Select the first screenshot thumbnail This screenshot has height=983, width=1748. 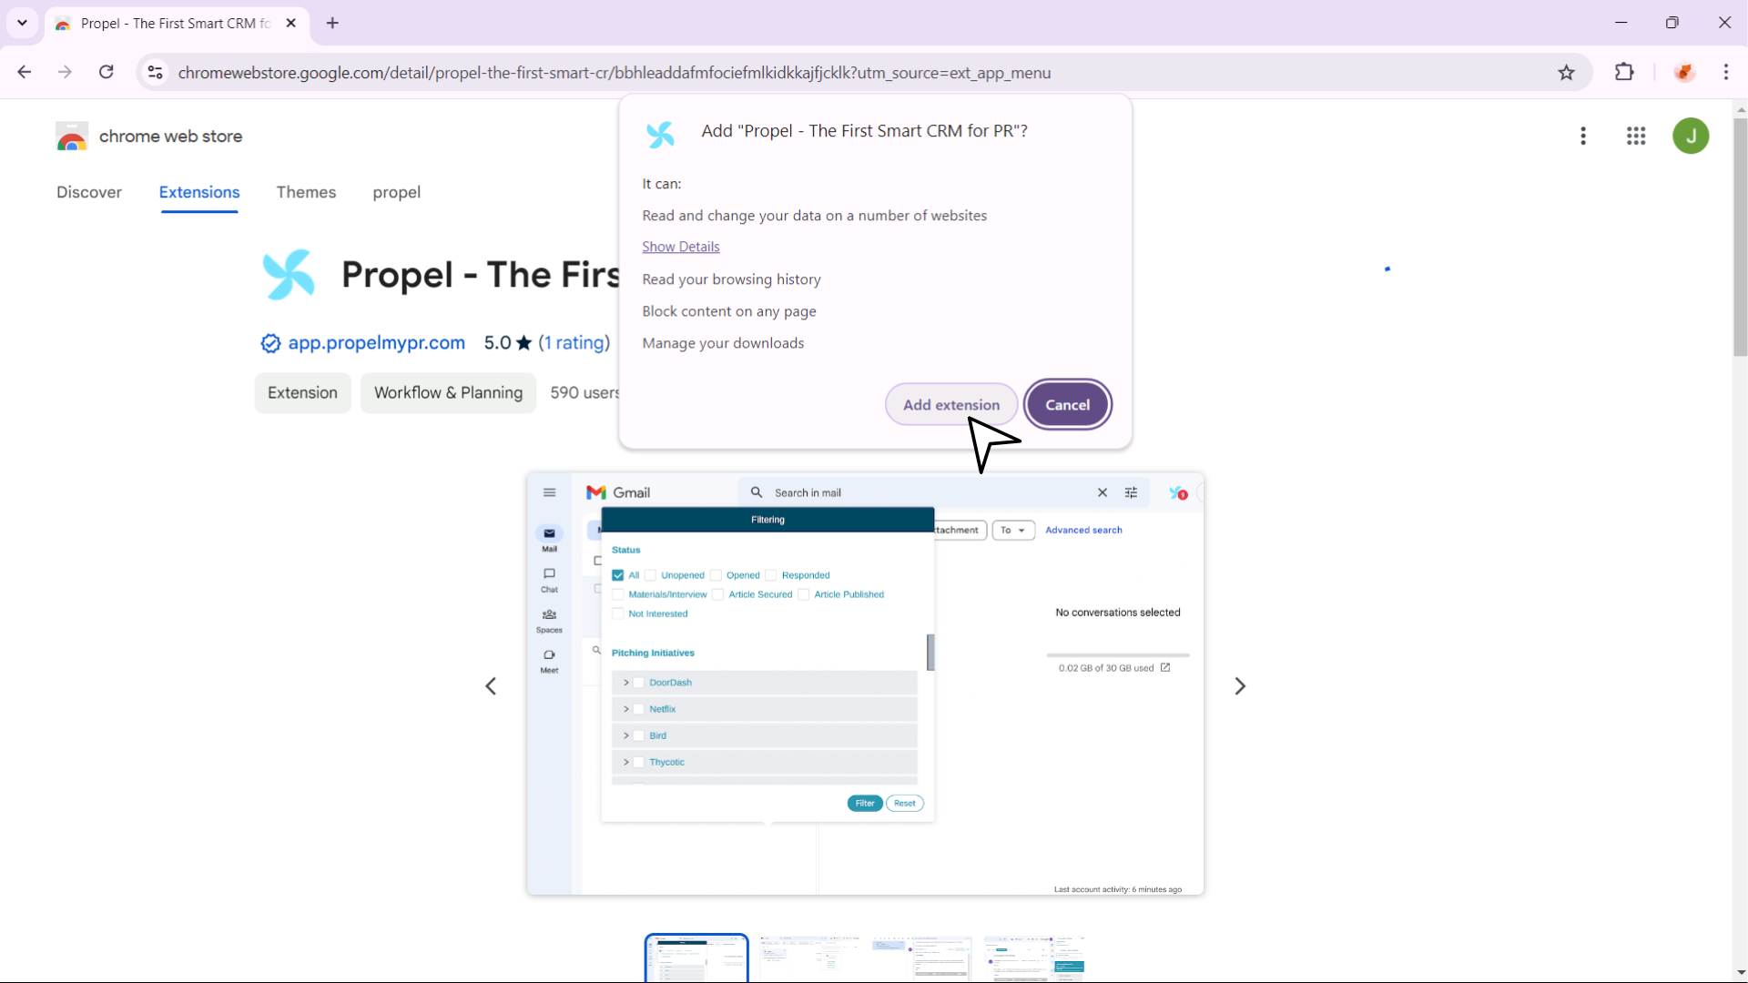(696, 958)
